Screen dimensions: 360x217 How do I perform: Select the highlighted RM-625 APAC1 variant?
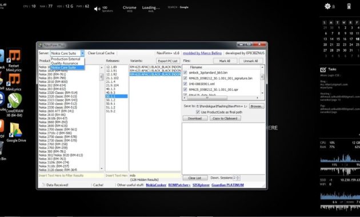click(x=155, y=74)
